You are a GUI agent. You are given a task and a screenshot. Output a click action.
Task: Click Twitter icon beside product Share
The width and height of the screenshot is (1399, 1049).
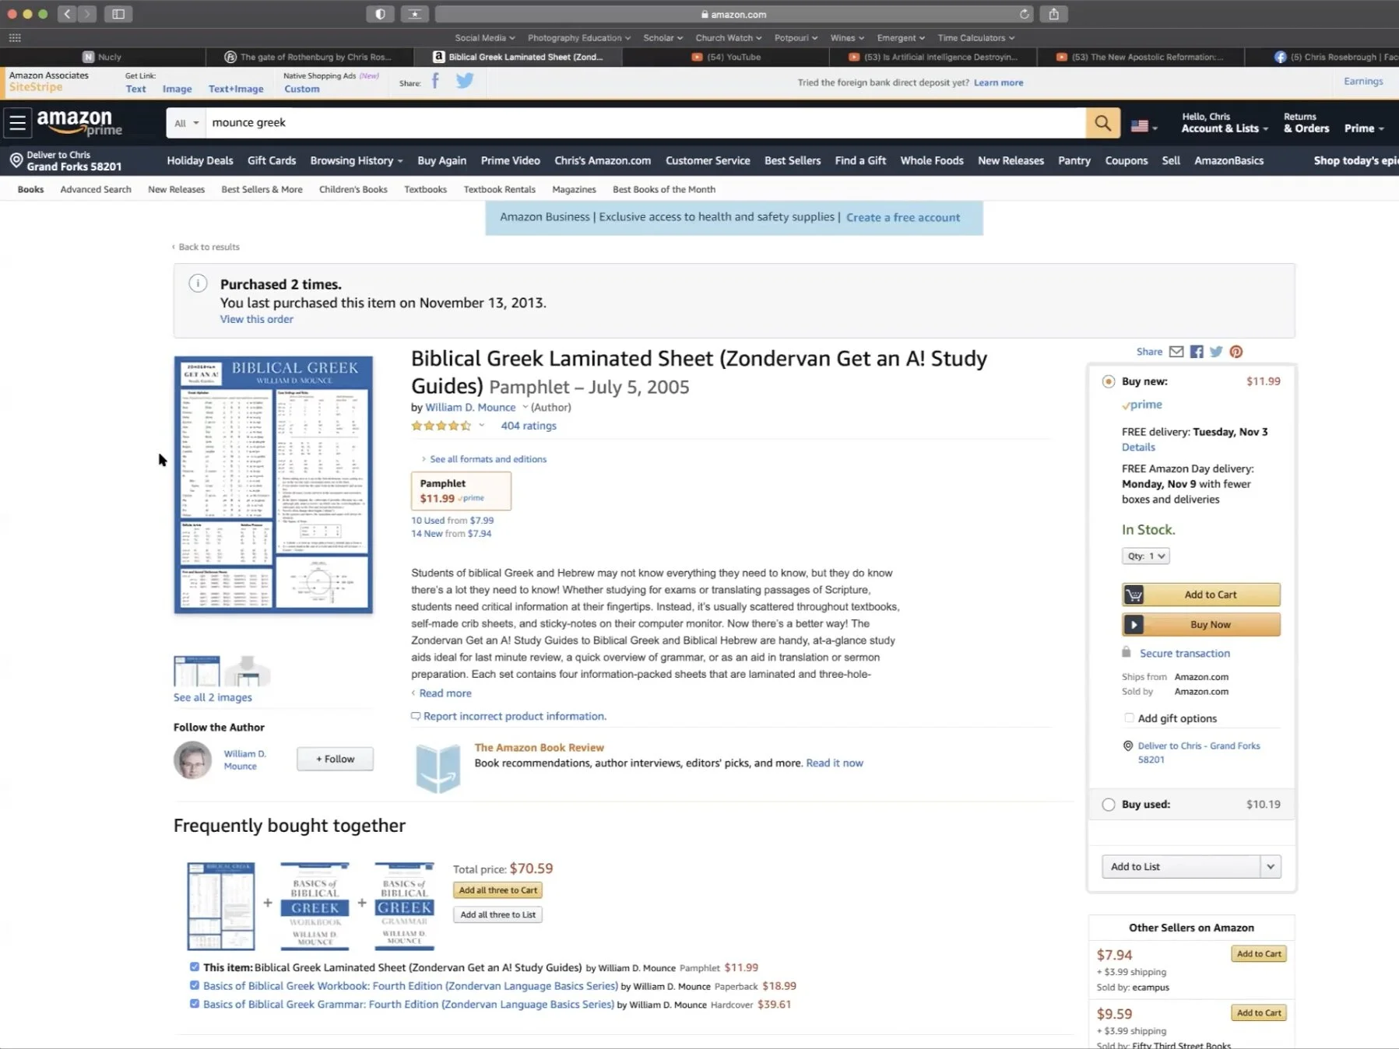[1216, 352]
